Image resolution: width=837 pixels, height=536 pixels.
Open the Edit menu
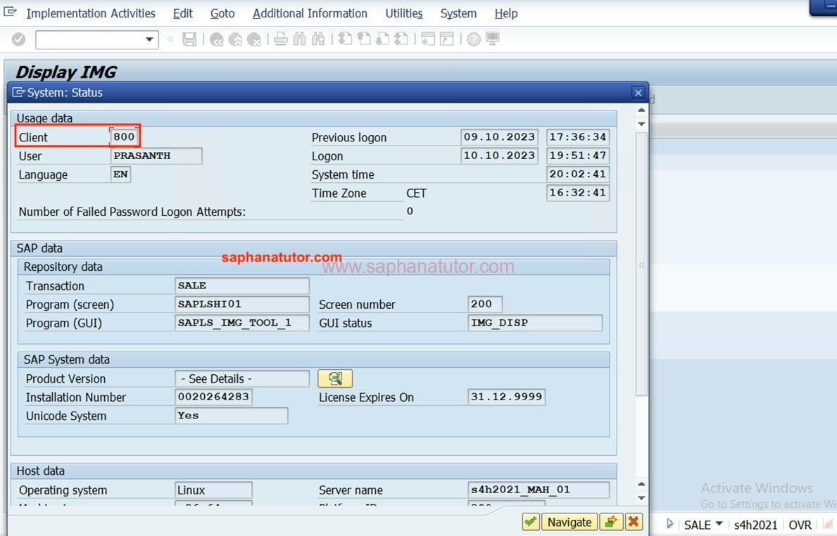point(182,13)
